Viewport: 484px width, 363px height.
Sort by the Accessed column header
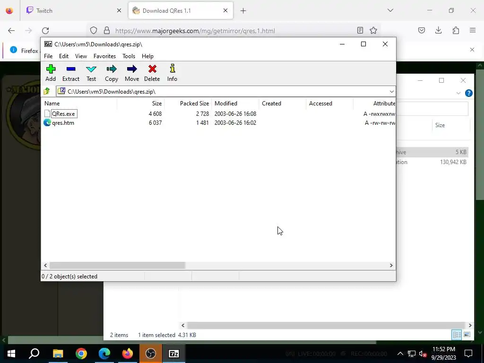click(329, 104)
